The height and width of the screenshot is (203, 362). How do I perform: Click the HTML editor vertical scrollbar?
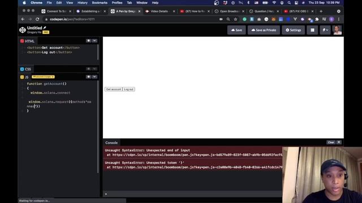98,52
